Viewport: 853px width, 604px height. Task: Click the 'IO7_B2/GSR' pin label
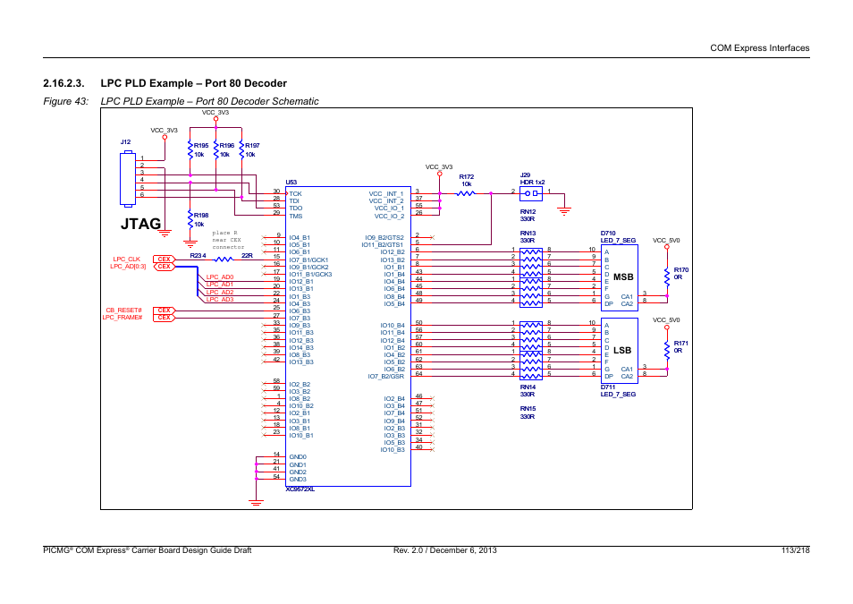385,377
